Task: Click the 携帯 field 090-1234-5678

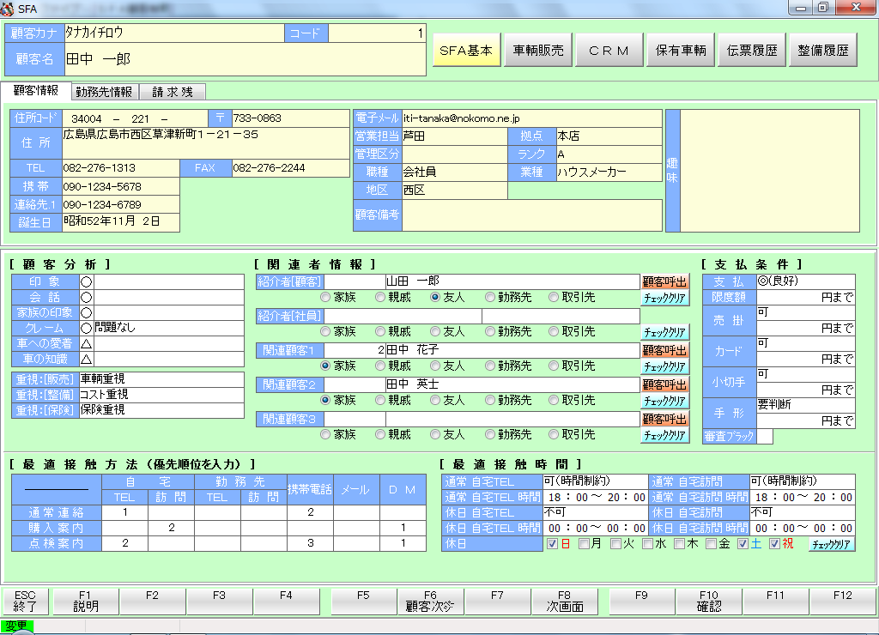Action: pos(120,186)
